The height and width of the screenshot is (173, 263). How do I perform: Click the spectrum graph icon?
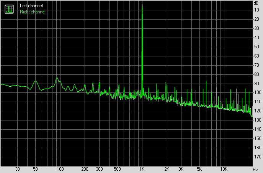9,9
